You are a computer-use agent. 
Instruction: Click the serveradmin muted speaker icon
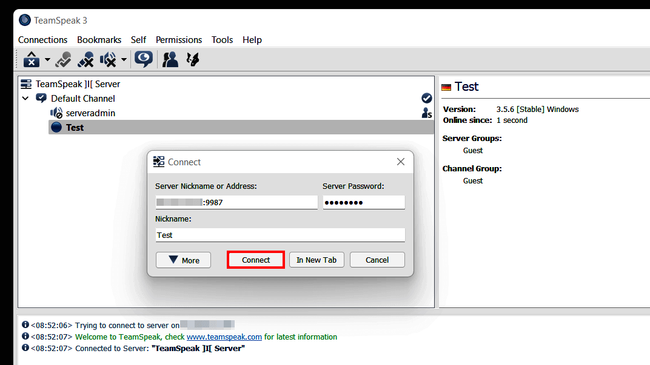coord(56,113)
